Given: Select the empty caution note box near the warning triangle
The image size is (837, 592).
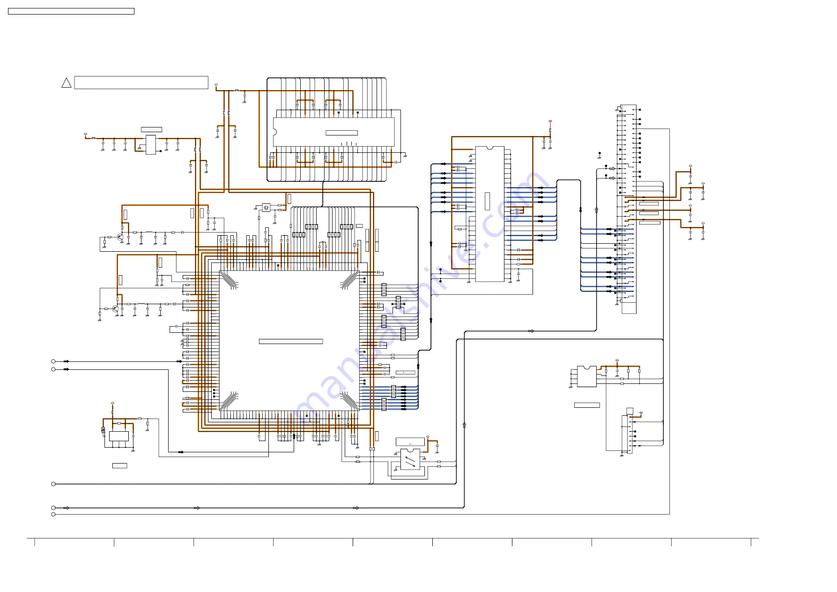Looking at the screenshot, I should 141,82.
